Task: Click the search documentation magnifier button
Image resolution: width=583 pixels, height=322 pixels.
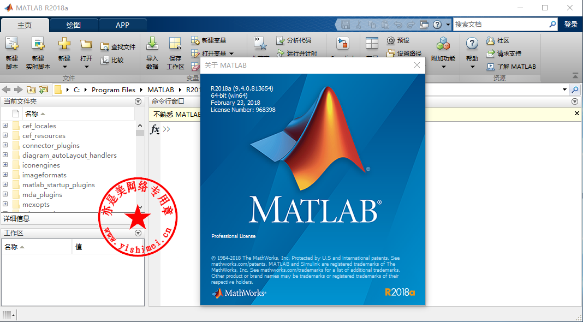Action: point(553,25)
